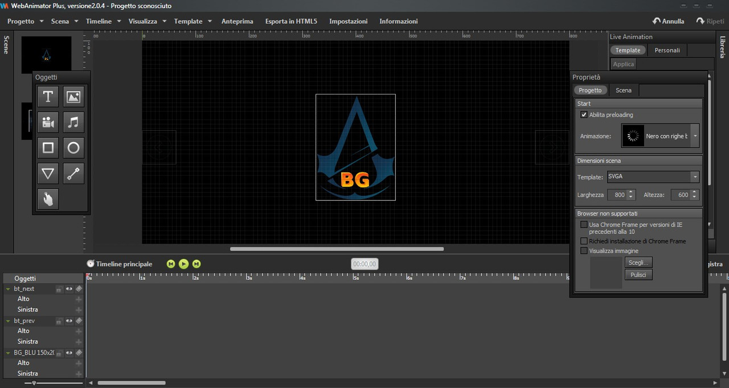Click the Annulla undo arrow
The width and height of the screenshot is (729, 388).
coord(656,21)
